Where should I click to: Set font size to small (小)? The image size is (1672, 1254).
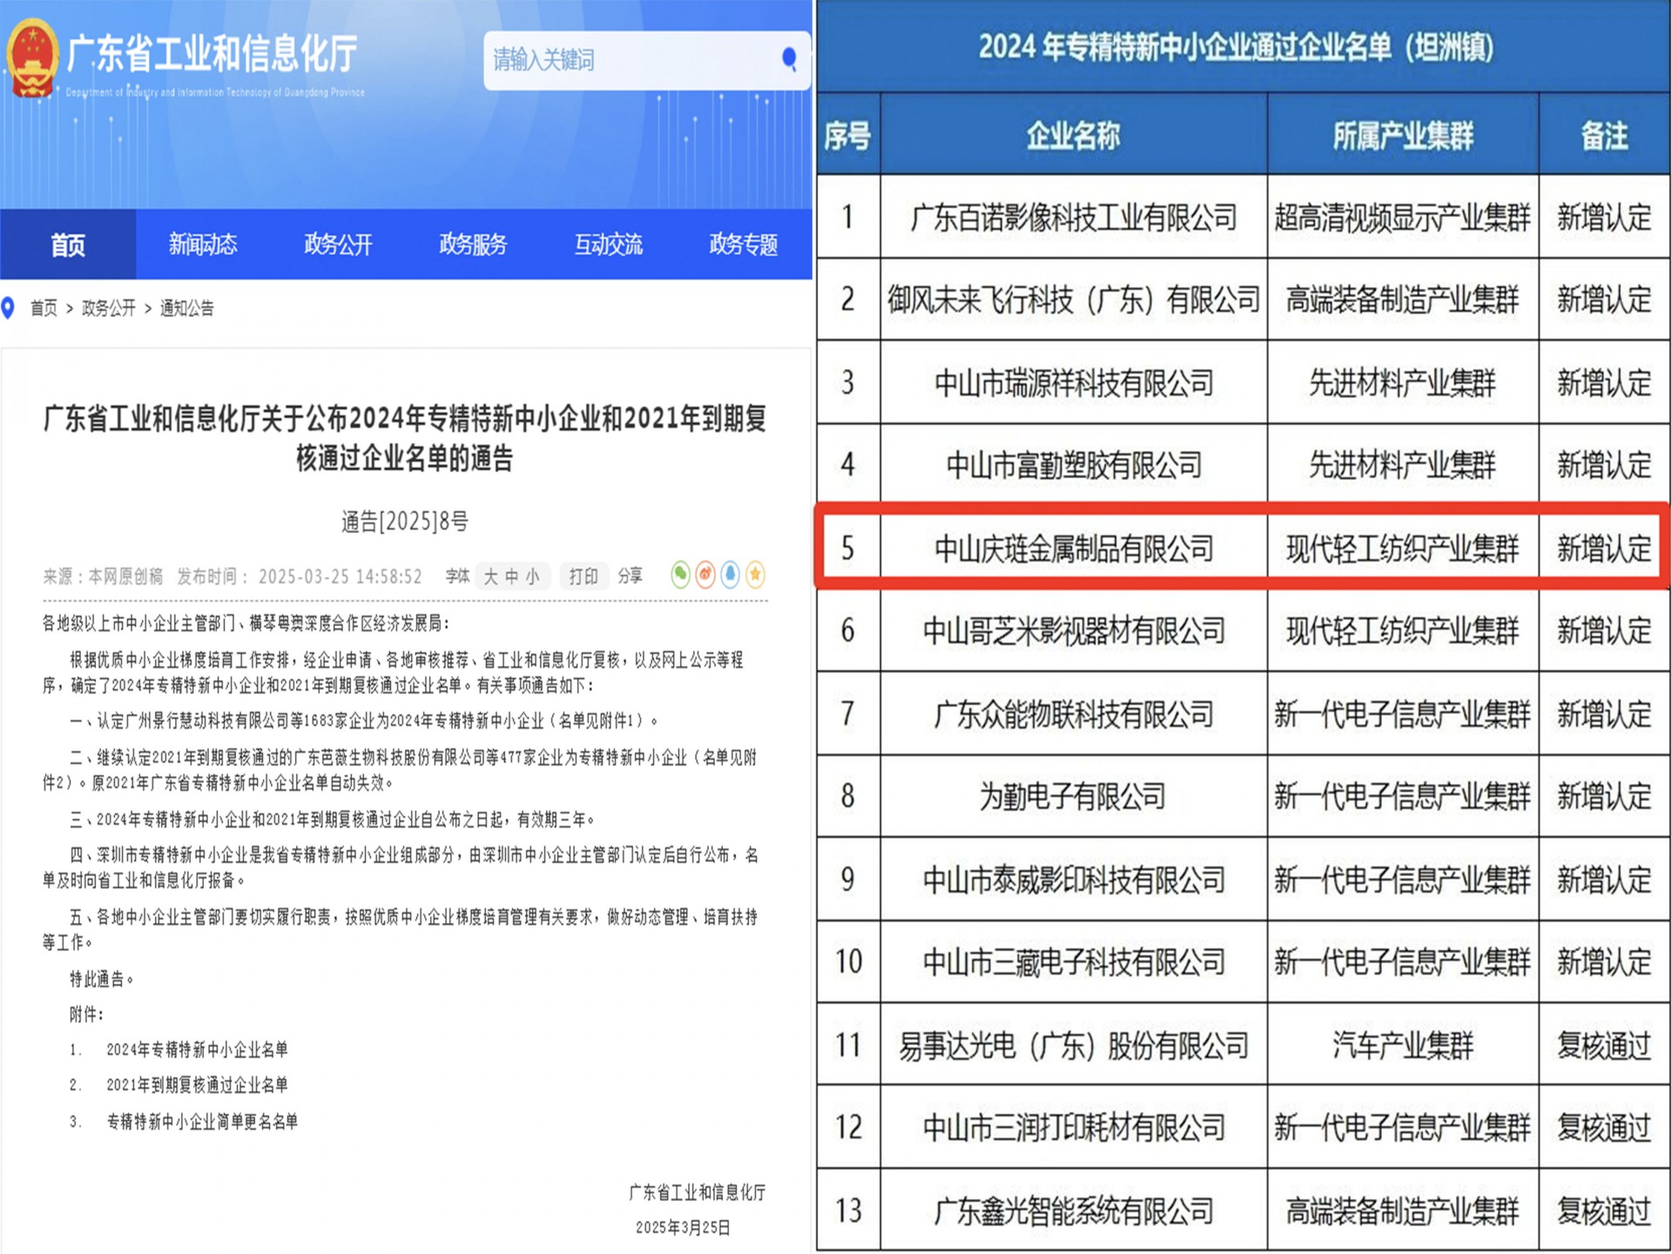pos(533,576)
